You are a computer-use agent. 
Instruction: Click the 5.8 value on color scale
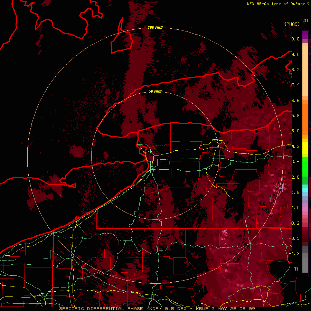(x=295, y=116)
